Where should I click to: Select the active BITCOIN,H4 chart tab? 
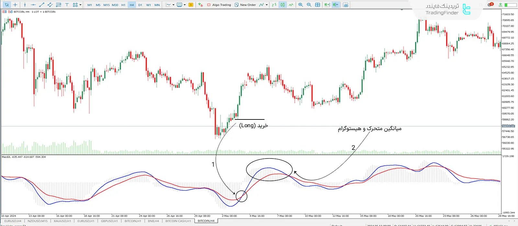click(x=206, y=221)
